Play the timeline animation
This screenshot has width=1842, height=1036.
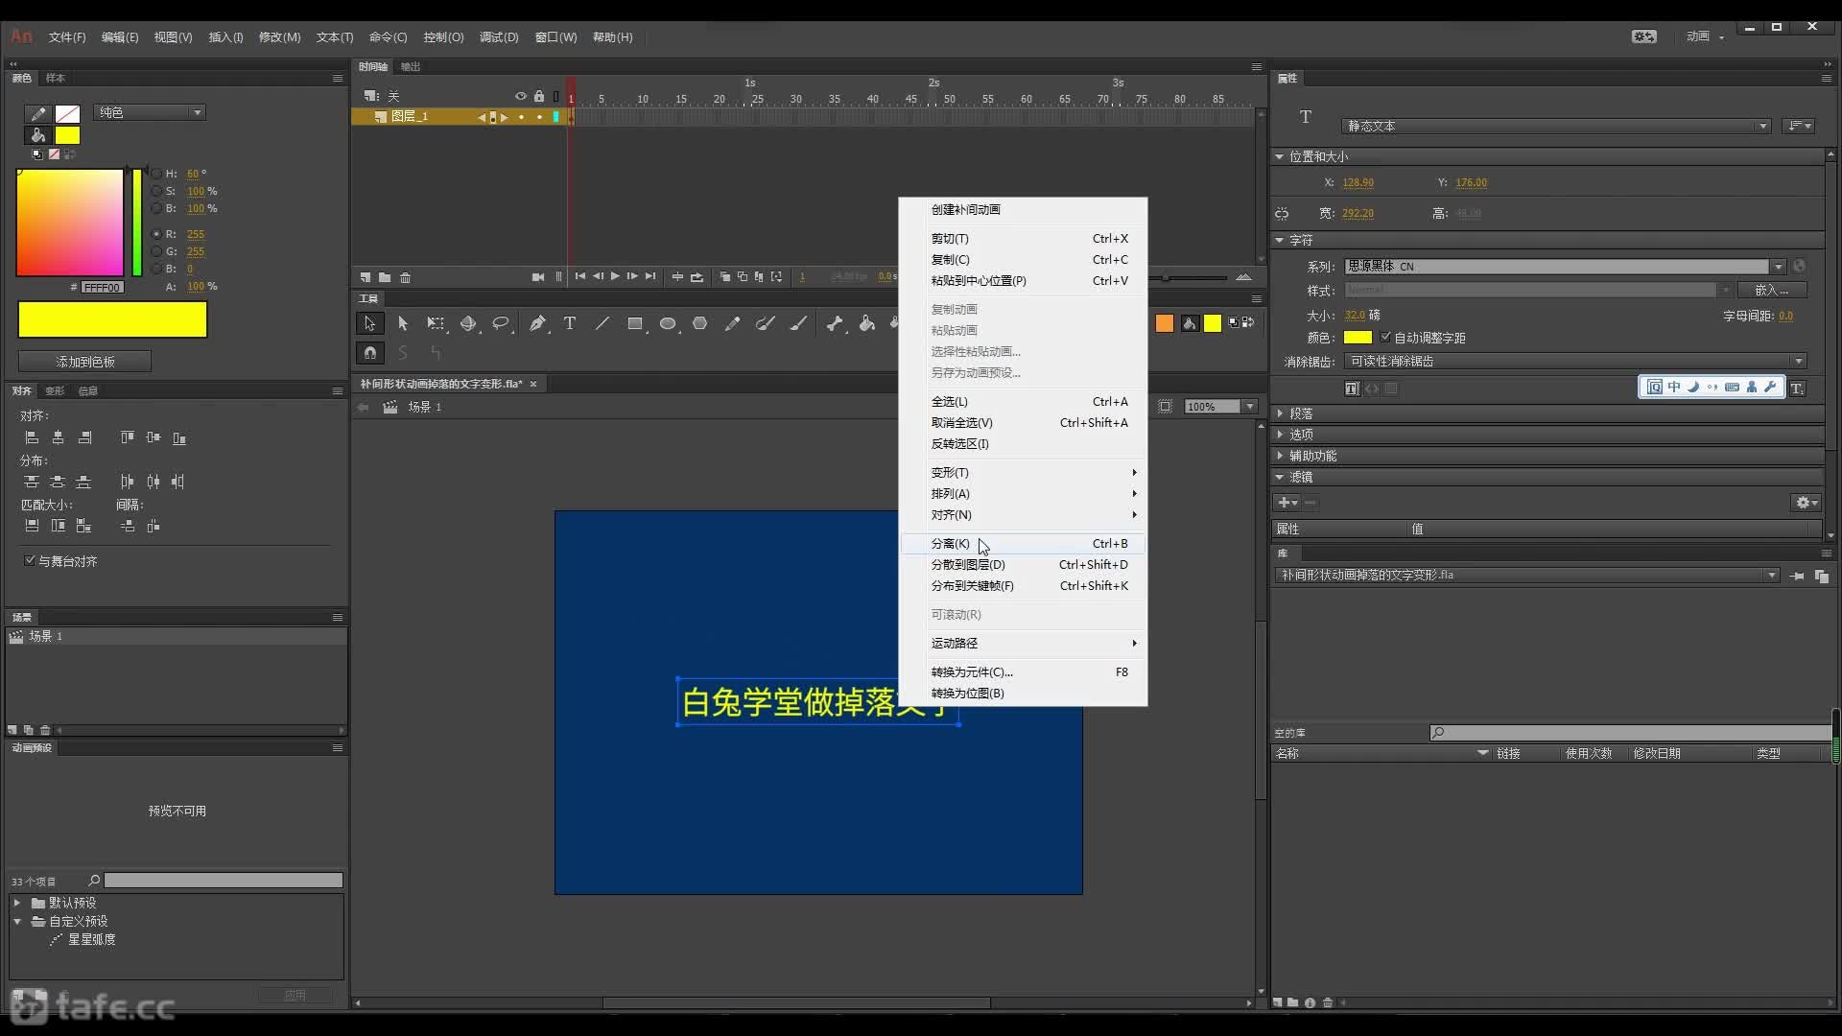pyautogui.click(x=615, y=276)
